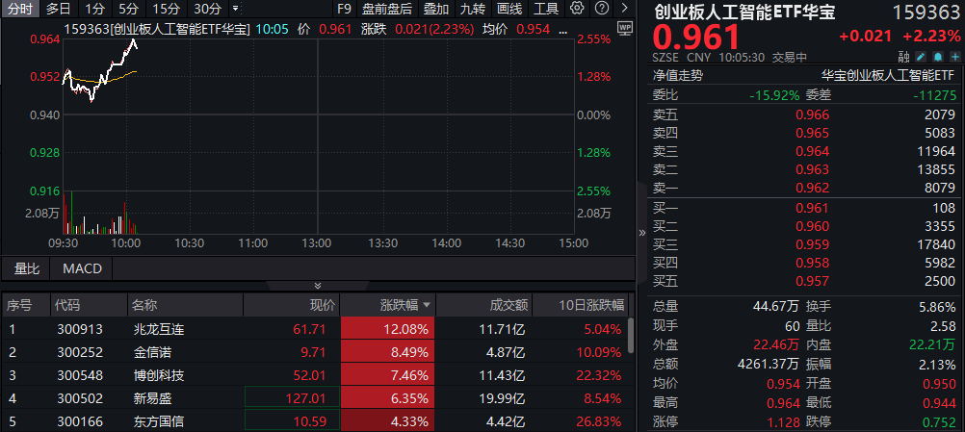965x432 pixels.
Task: Click 卖一 ask price 0.962
Action: [x=813, y=188]
